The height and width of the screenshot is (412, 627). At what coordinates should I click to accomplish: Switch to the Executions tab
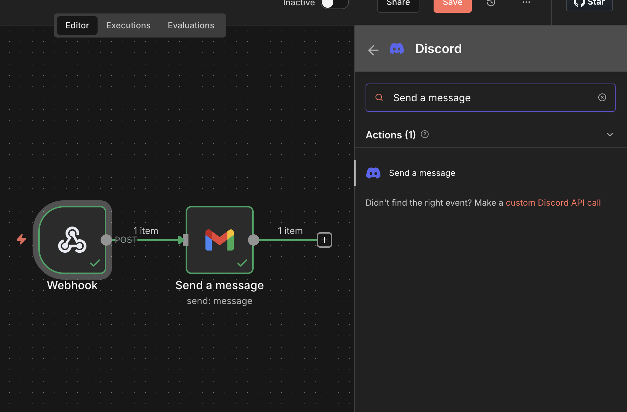[x=128, y=25]
